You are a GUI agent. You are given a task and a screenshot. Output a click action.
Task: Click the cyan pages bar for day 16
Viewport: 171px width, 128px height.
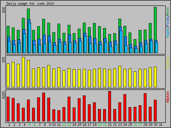pyautogui.click(x=86, y=45)
